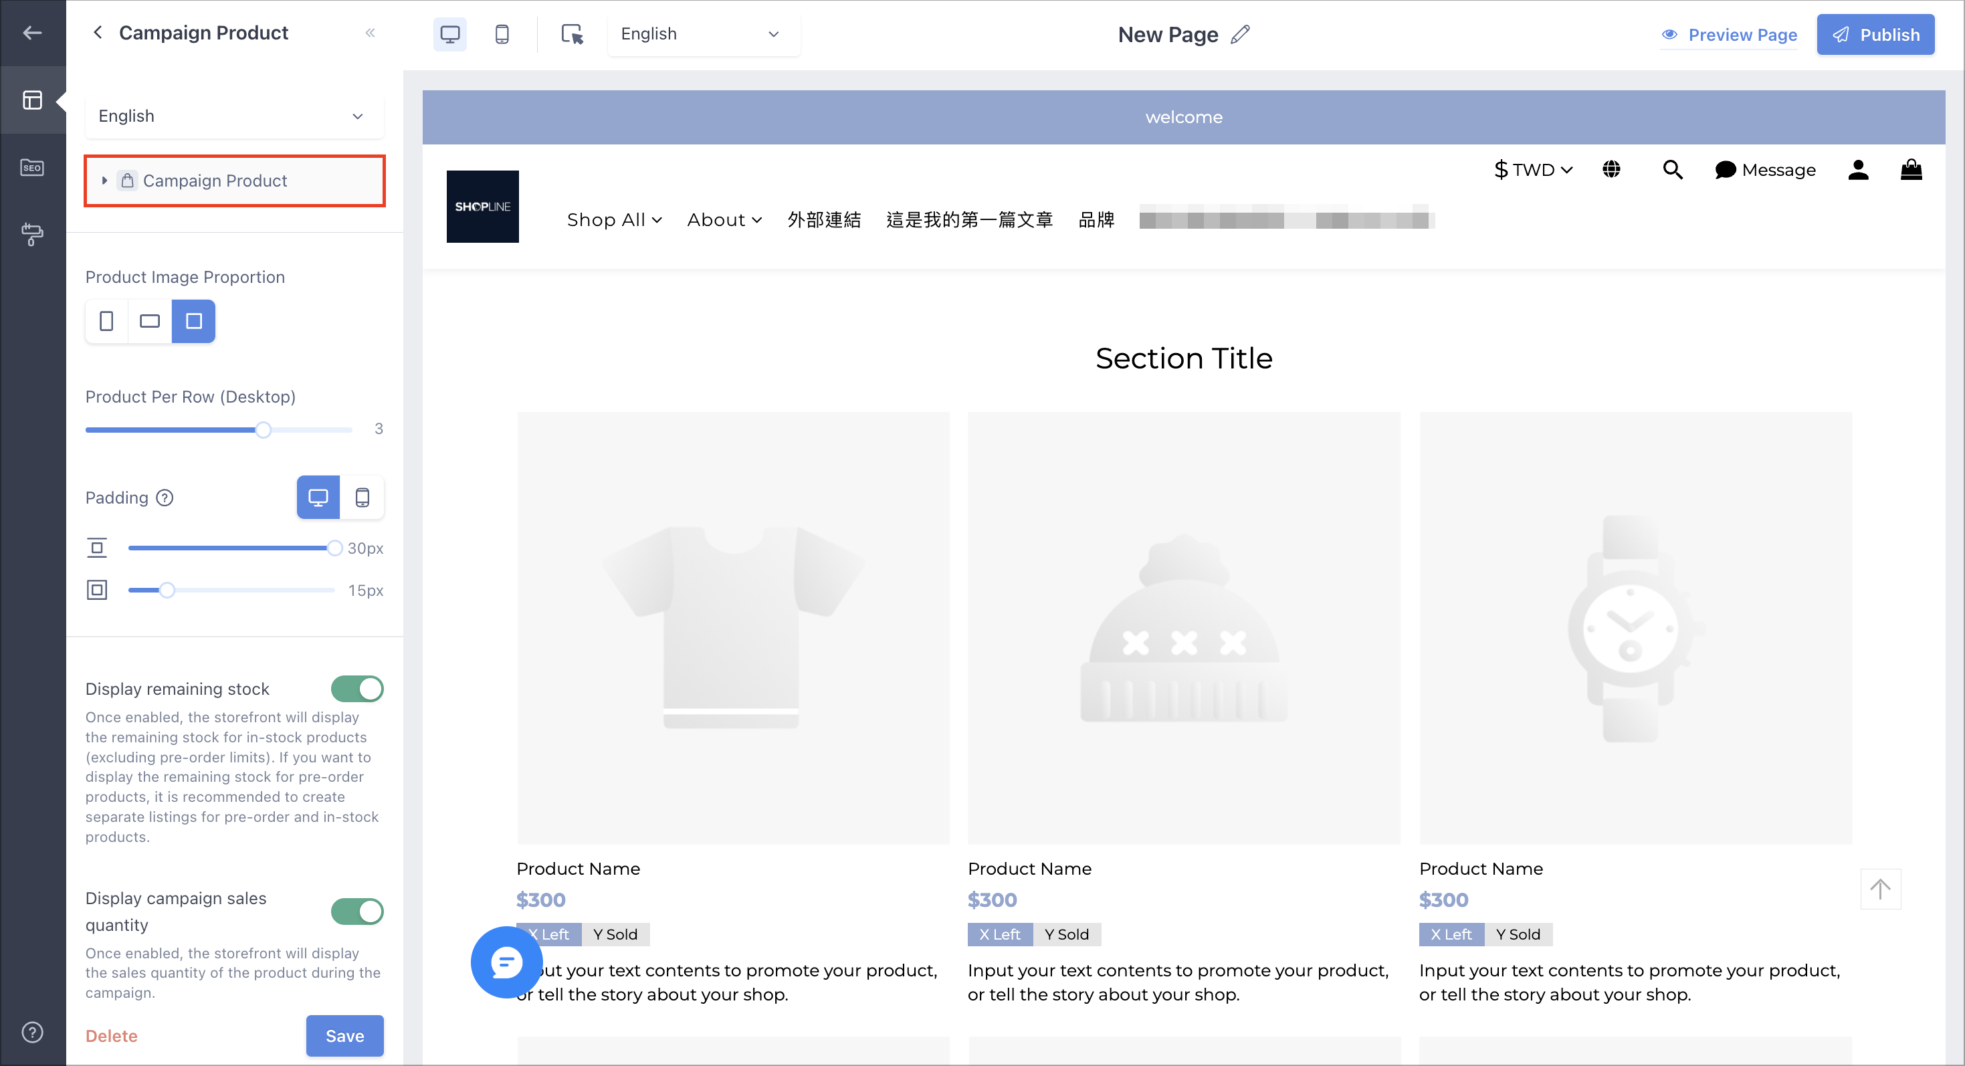This screenshot has width=1965, height=1066.
Task: Click the 外部連結 menu item
Action: point(824,219)
